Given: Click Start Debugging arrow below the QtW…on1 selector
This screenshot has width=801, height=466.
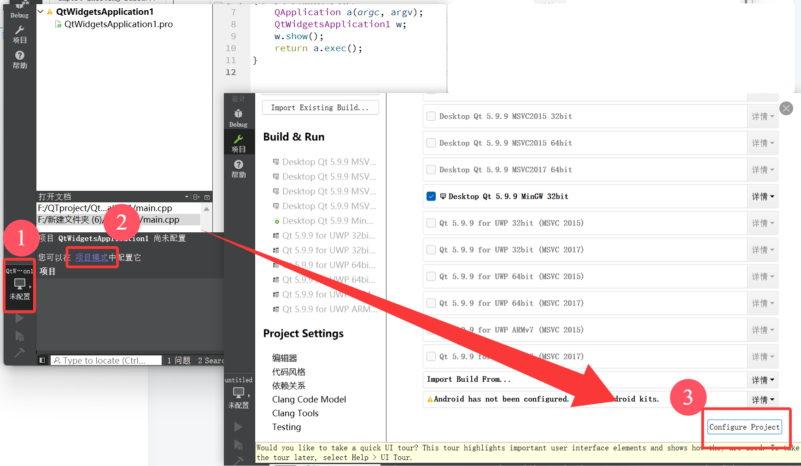Looking at the screenshot, I should pyautogui.click(x=20, y=336).
